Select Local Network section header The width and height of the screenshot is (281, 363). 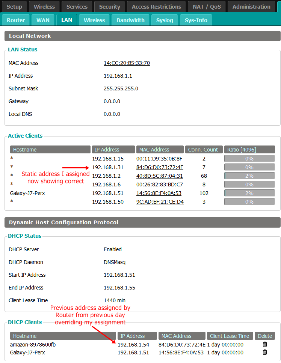pos(142,36)
